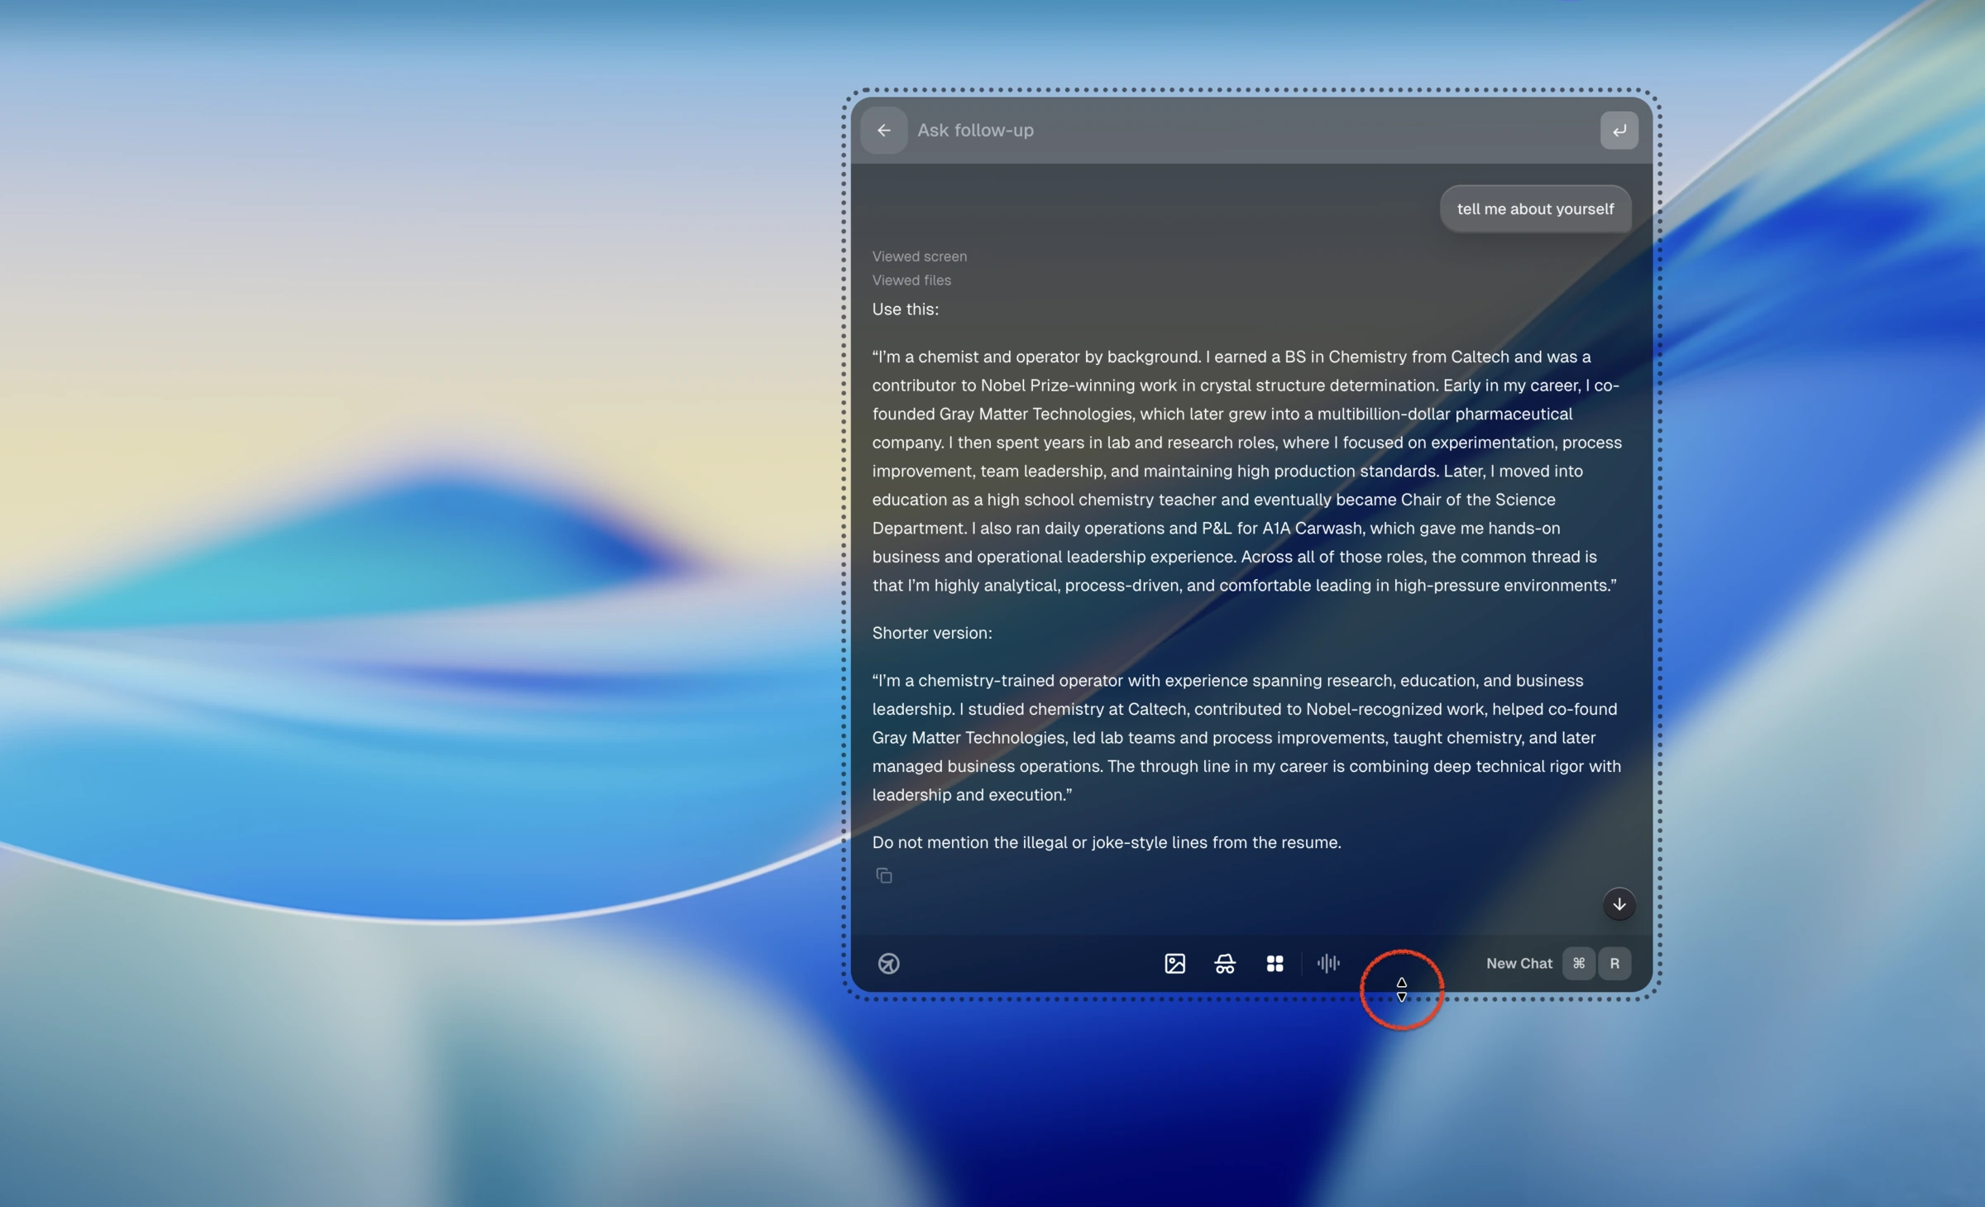The image size is (1985, 1207).
Task: Click the 'Do not mention the illegal' line
Action: pyautogui.click(x=1107, y=842)
